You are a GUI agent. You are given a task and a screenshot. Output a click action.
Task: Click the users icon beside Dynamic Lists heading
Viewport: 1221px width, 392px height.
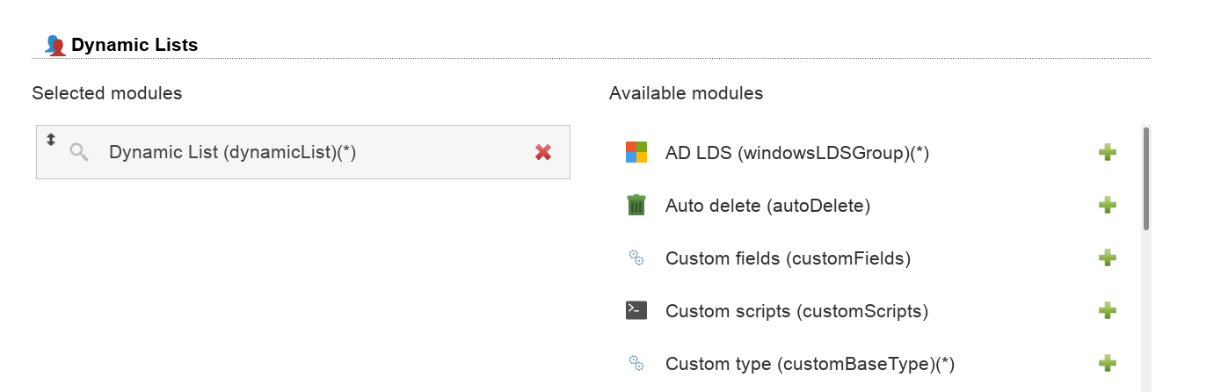(x=55, y=45)
